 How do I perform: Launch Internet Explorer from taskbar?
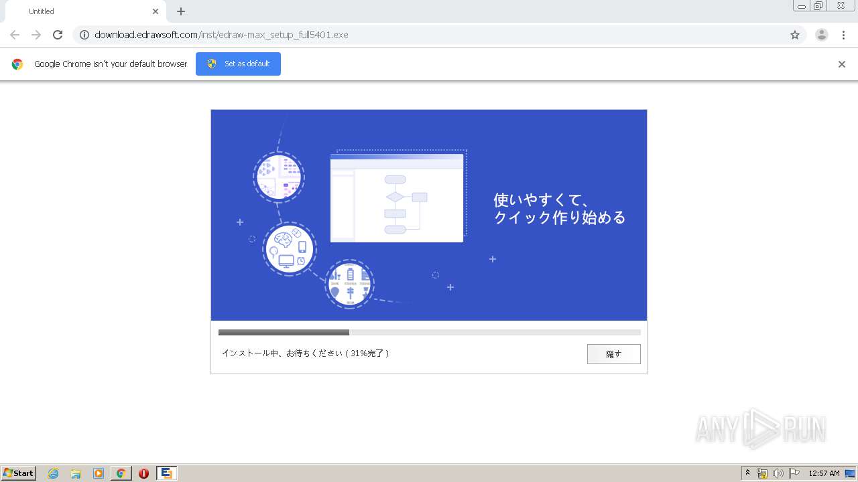coord(54,473)
